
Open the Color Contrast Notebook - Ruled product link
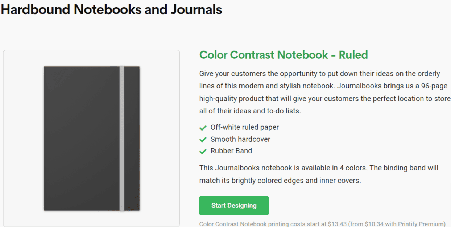click(284, 55)
